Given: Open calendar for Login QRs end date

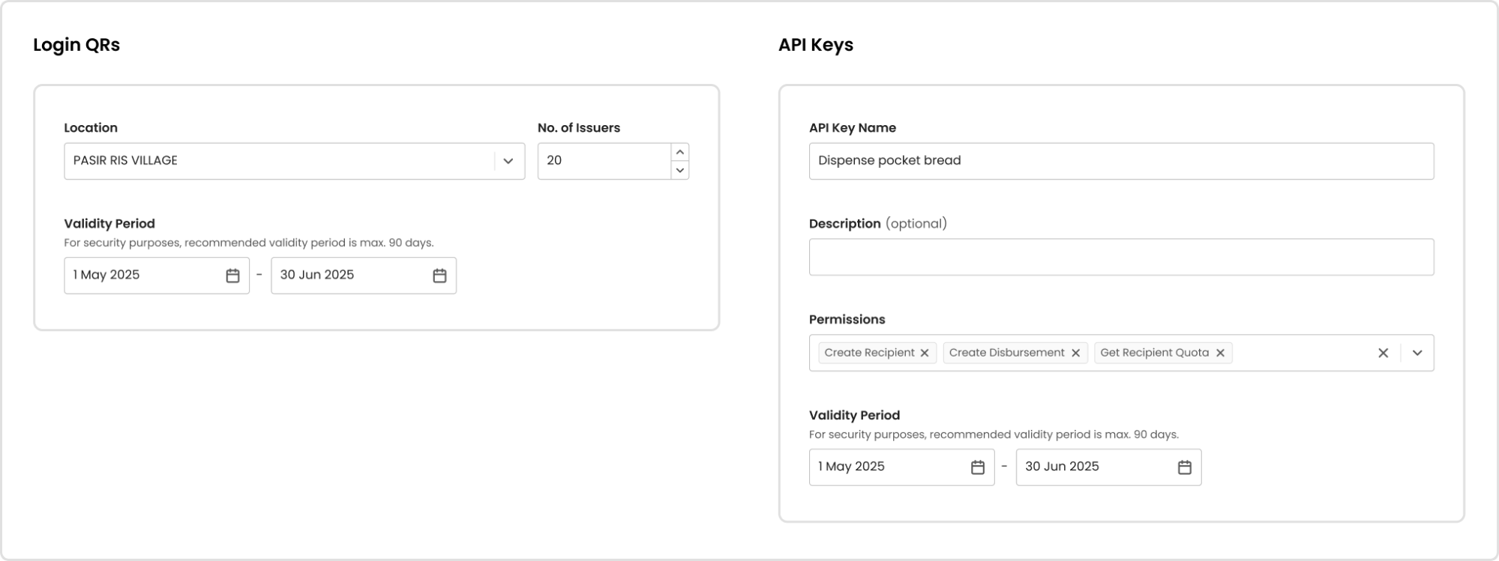Looking at the screenshot, I should [x=439, y=276].
